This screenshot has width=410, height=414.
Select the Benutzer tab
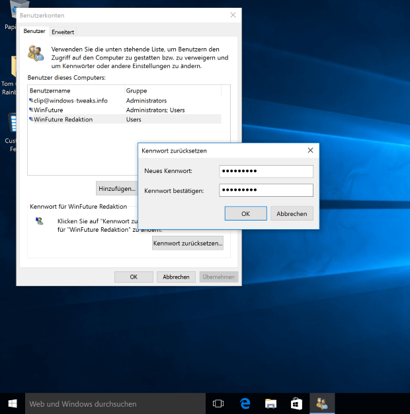(x=34, y=31)
